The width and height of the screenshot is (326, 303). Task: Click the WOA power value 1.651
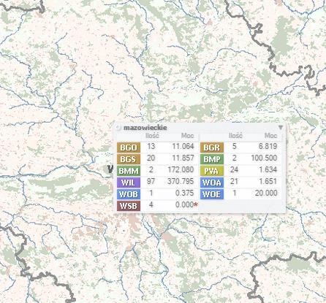pyautogui.click(x=268, y=181)
